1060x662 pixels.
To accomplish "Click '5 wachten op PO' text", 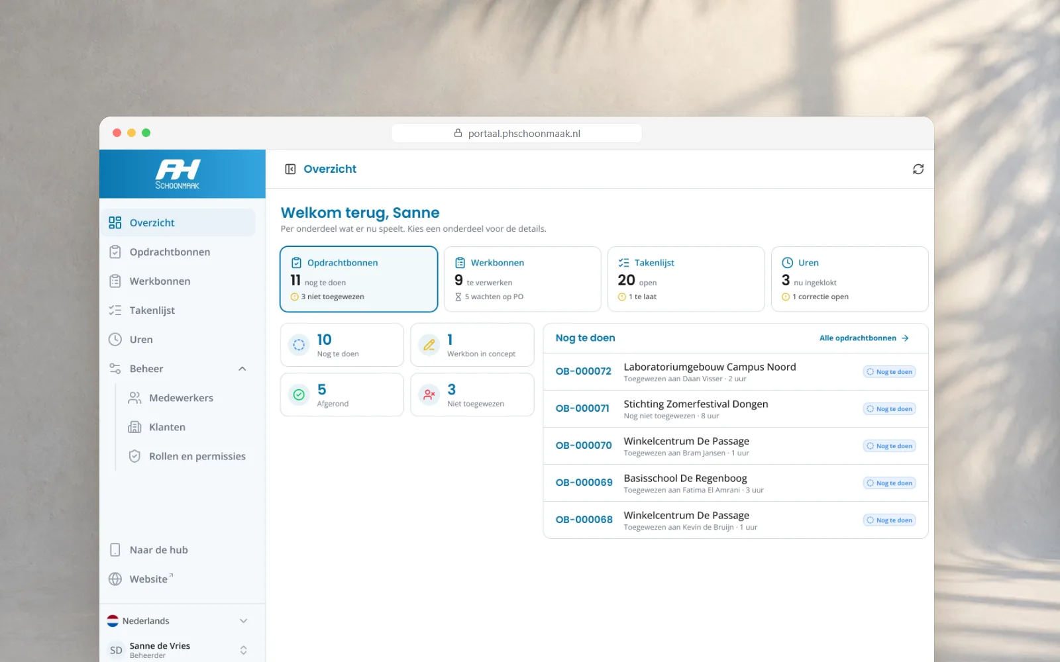I will (494, 297).
